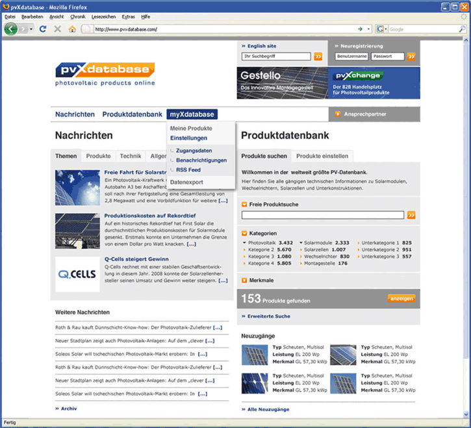
Task: Click the orange anzeigen button
Action: tap(401, 298)
